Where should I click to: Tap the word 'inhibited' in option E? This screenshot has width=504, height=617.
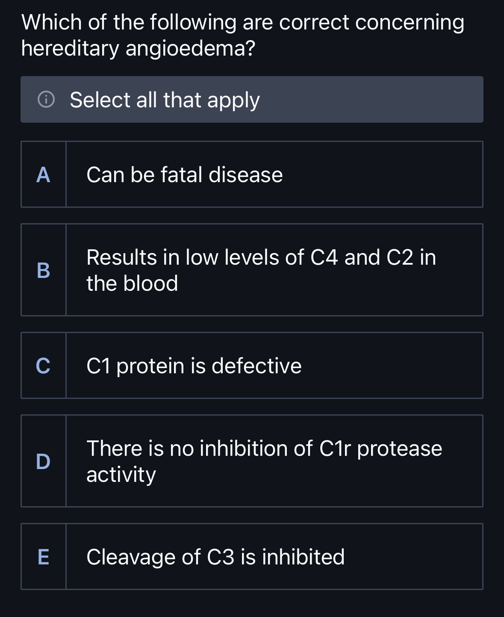[303, 557]
